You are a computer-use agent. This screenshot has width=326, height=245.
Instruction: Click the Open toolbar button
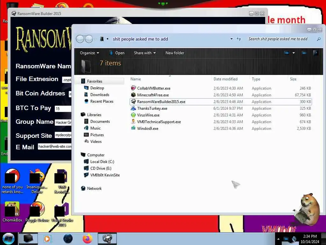point(117,53)
